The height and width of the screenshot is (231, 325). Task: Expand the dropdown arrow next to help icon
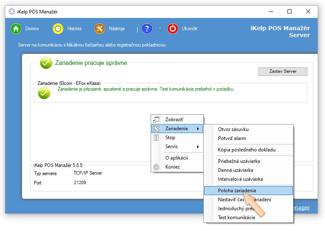pyautogui.click(x=160, y=29)
